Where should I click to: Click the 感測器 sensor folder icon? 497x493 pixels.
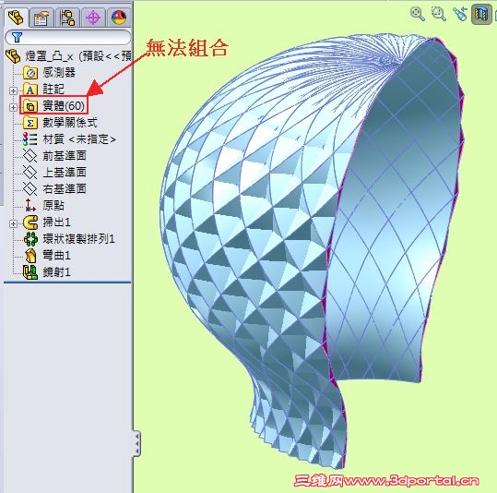[30, 73]
